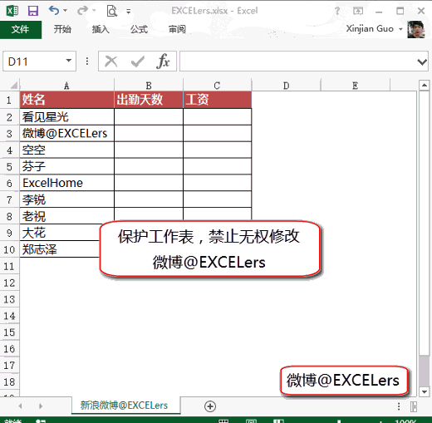Select all cells via corner triangle
The width and height of the screenshot is (432, 423).
pos(13,85)
